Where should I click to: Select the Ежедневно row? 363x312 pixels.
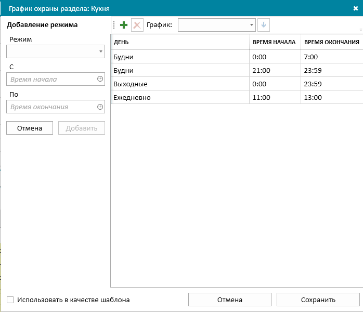pyautogui.click(x=237, y=97)
